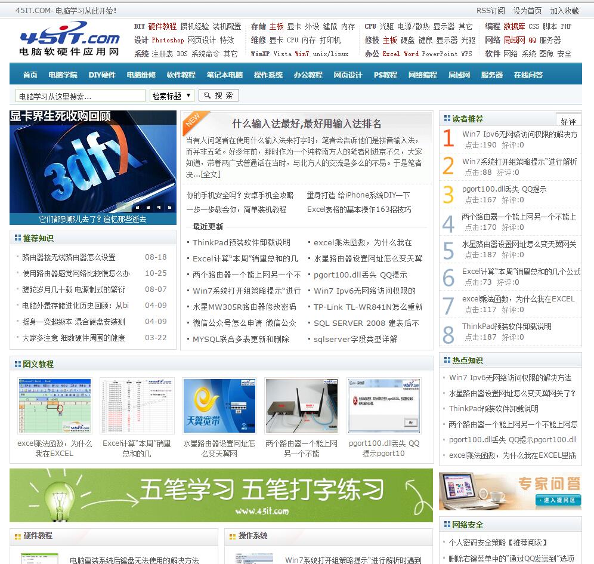The height and width of the screenshot is (564, 594).
Task: Click the search box 电脑学习从这里搜索
Action: click(80, 96)
